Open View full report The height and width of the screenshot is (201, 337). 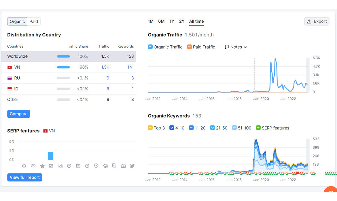(25, 177)
